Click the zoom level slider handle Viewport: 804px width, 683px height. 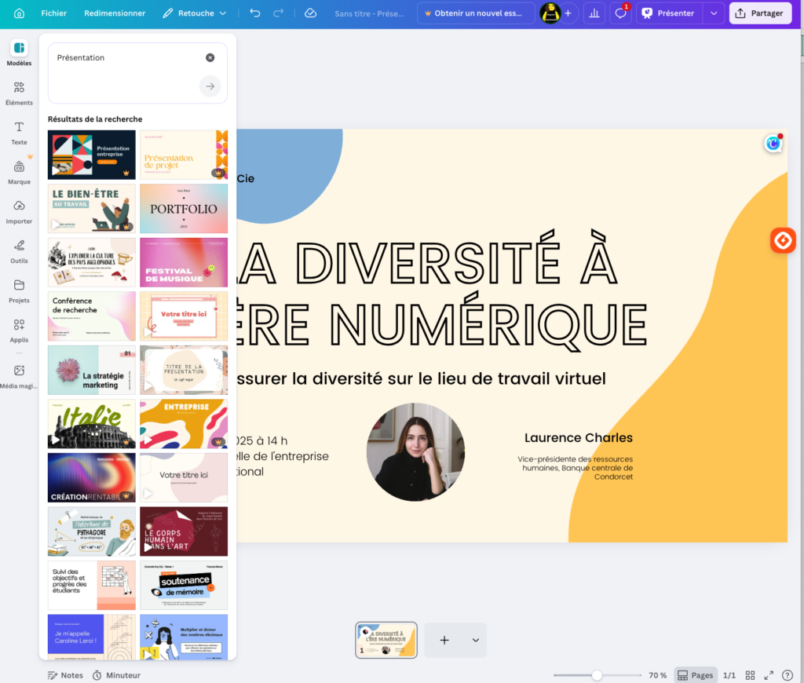click(597, 675)
